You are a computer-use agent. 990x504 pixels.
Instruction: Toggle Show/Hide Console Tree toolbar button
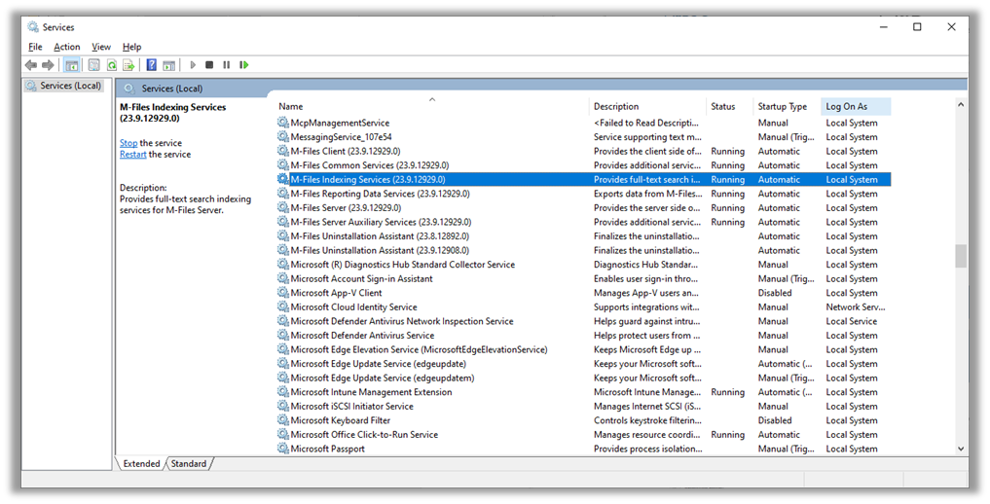point(72,65)
